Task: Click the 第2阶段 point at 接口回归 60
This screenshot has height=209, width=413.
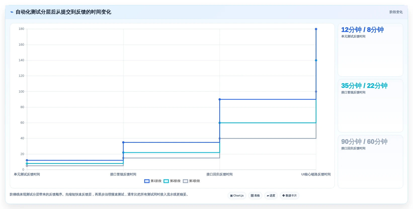Action: pyautogui.click(x=220, y=123)
